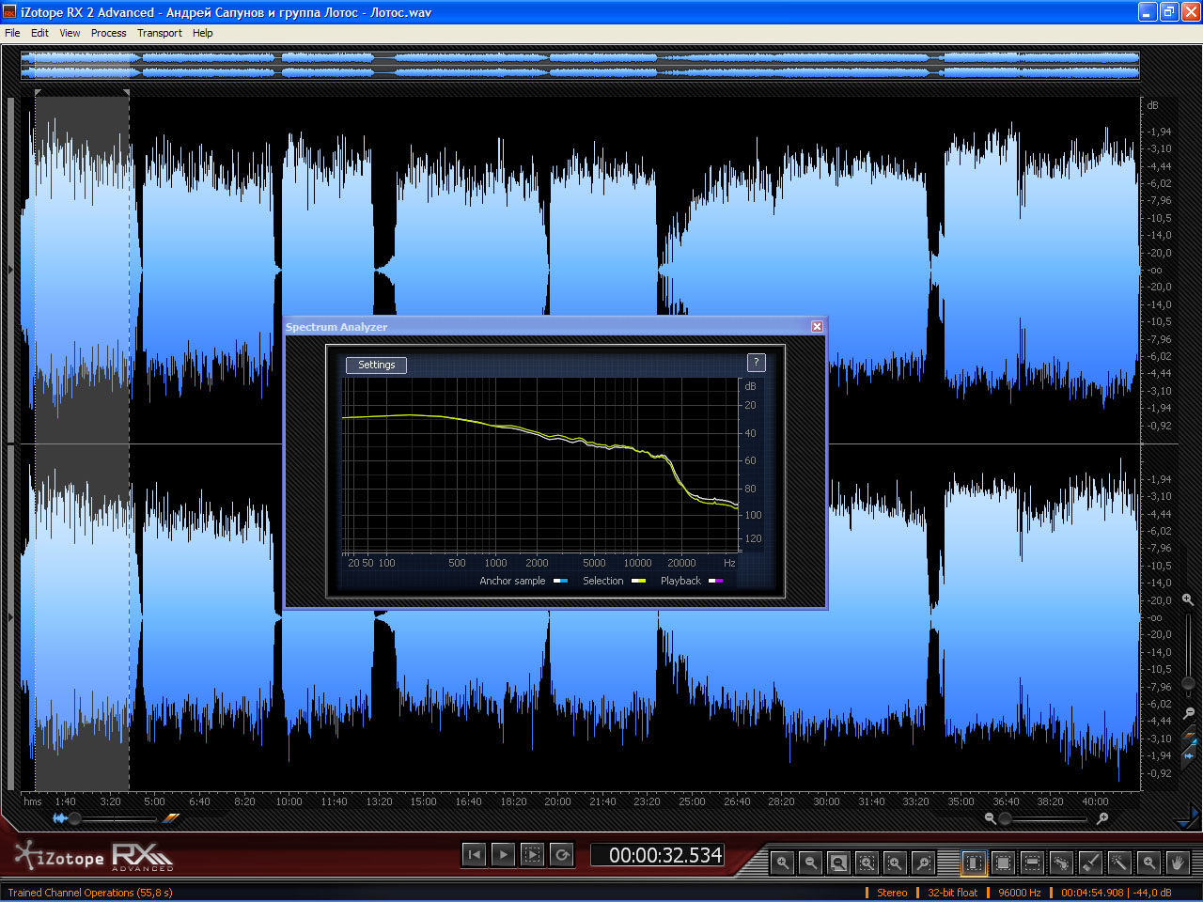Image resolution: width=1203 pixels, height=902 pixels.
Task: Click the Spectrum Analyzer title bar
Action: 555,326
